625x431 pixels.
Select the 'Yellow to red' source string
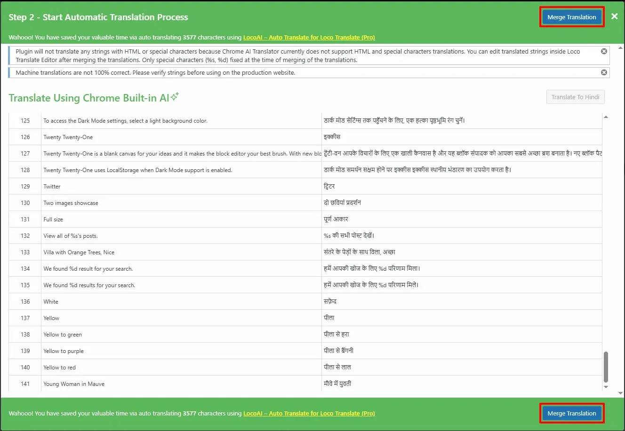[x=59, y=368]
